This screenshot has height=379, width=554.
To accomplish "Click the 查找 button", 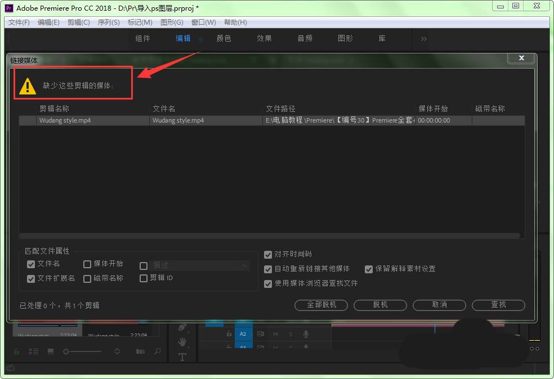I will coord(498,305).
